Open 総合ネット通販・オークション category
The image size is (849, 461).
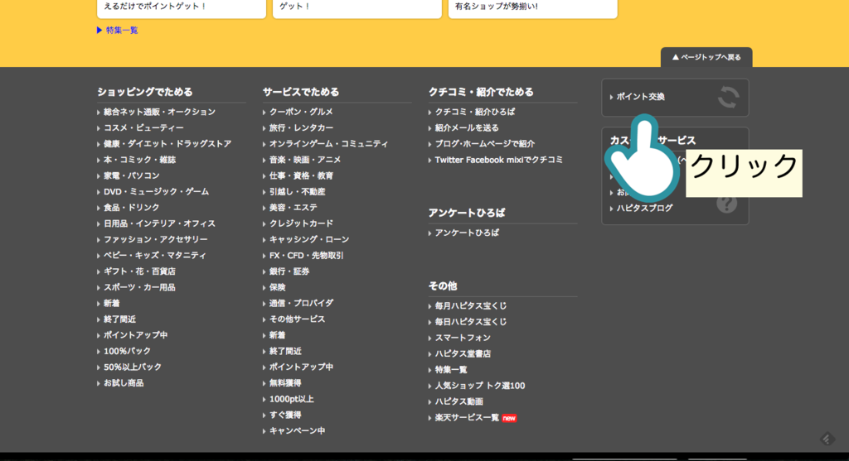[x=159, y=112]
